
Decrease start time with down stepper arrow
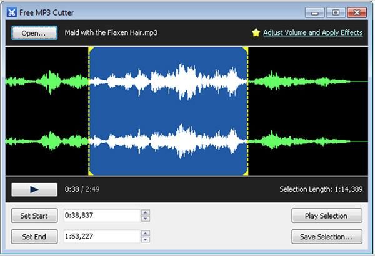146,219
